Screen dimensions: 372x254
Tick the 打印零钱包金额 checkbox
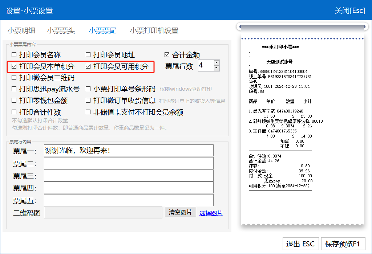tap(14, 101)
